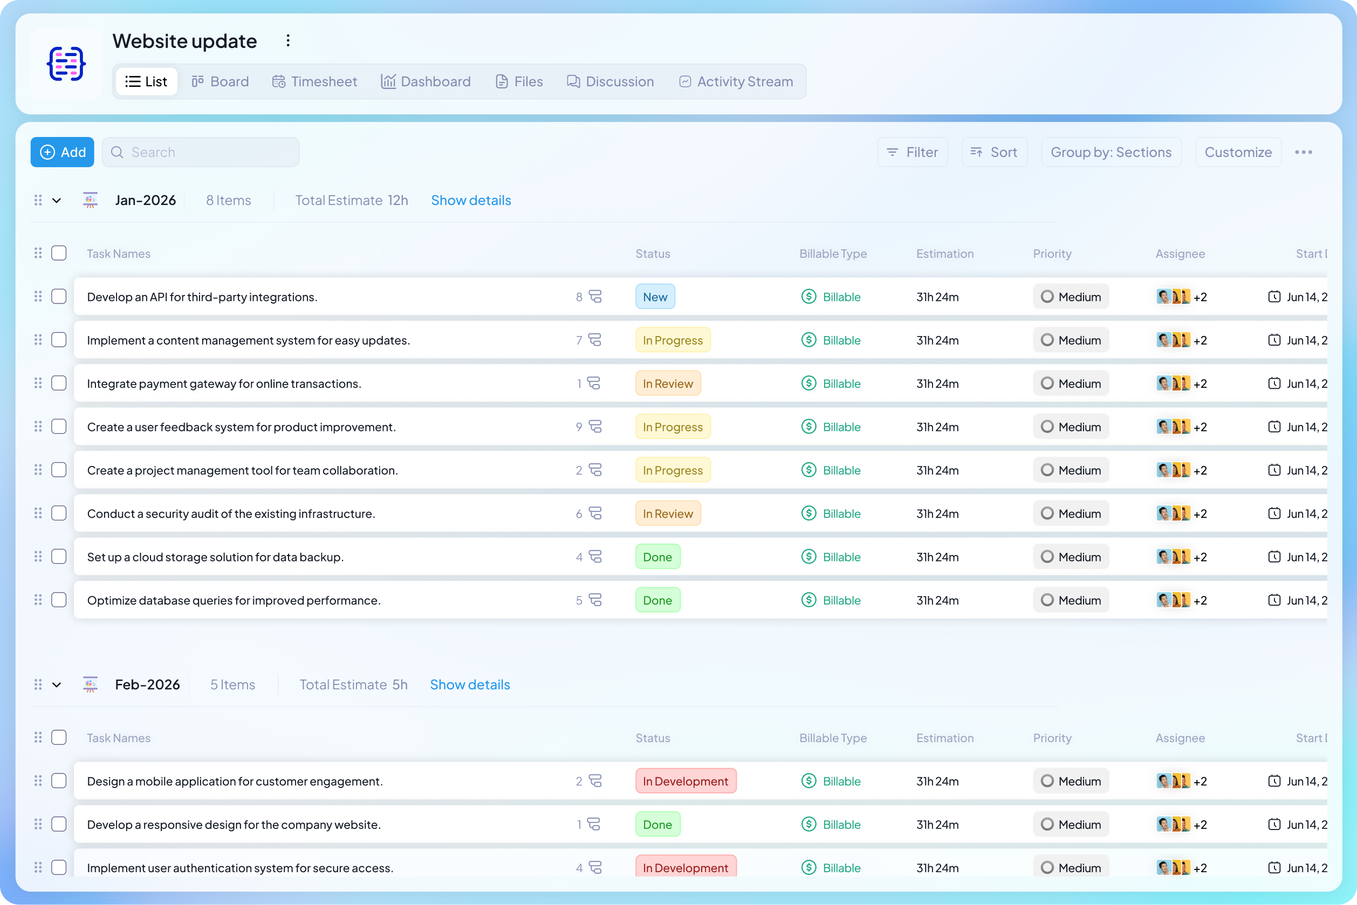Click Show details for Jan-2026

[470, 200]
